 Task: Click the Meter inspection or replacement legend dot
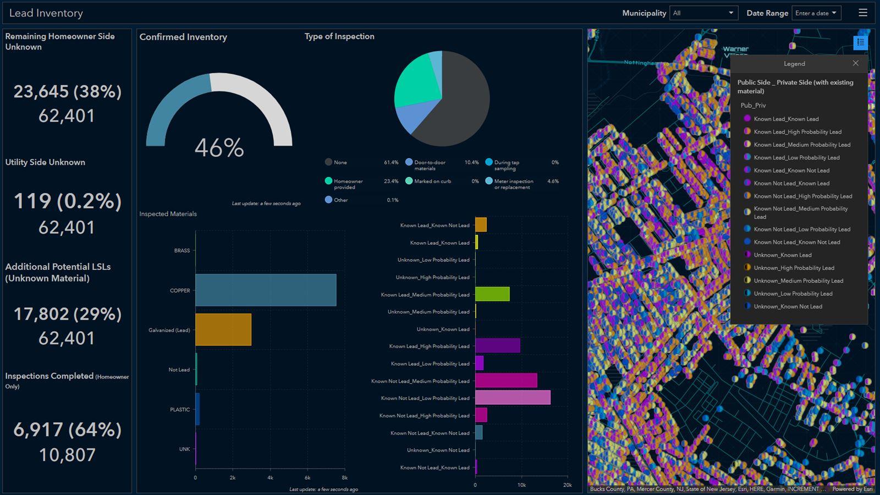pyautogui.click(x=489, y=181)
